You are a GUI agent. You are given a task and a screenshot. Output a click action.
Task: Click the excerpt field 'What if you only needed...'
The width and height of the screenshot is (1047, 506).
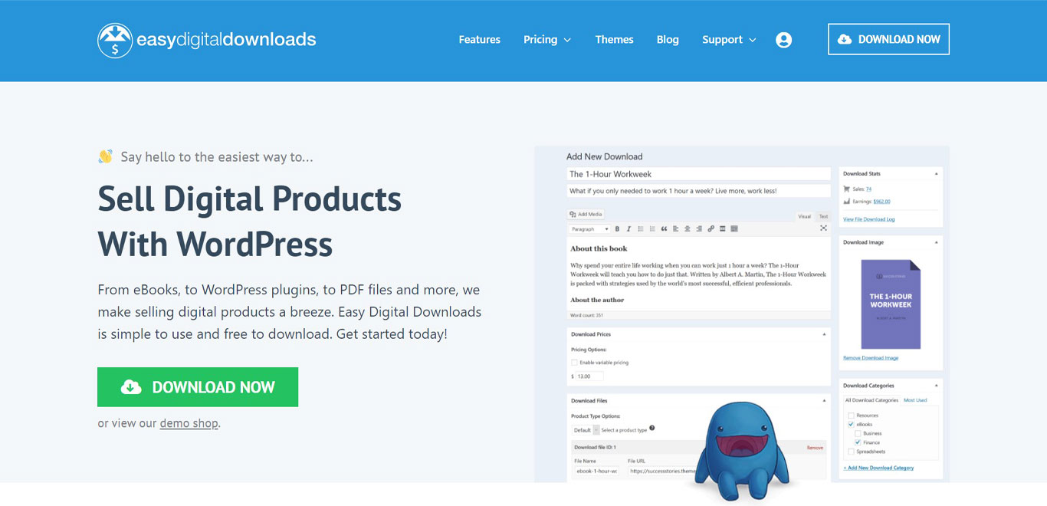click(x=698, y=191)
